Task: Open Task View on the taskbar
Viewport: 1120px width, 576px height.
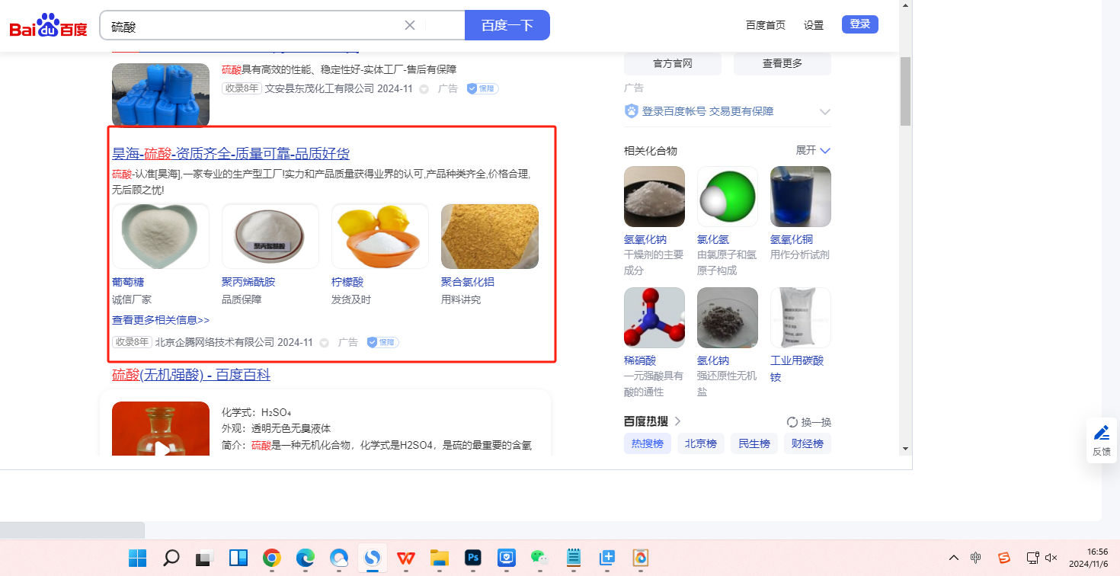Action: tap(204, 558)
